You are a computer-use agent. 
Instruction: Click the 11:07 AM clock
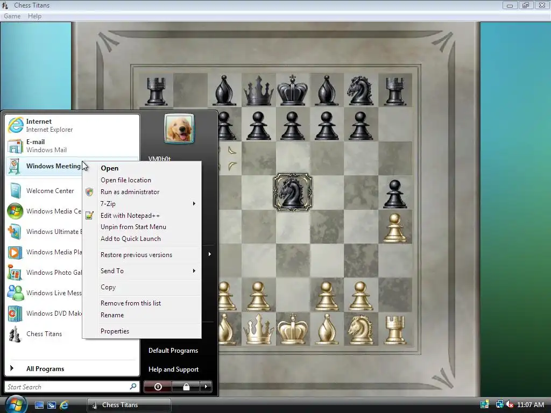[x=530, y=405]
